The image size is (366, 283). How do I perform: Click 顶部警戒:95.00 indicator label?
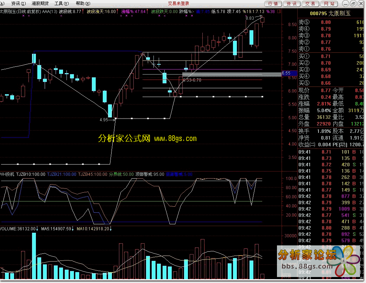[x=150, y=174]
